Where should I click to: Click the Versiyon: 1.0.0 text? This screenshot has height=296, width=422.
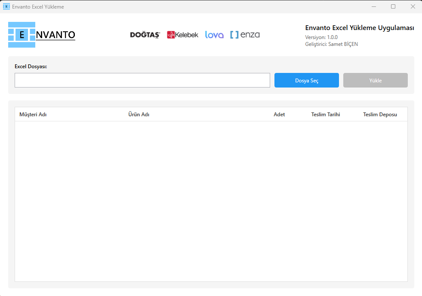tap(321, 37)
